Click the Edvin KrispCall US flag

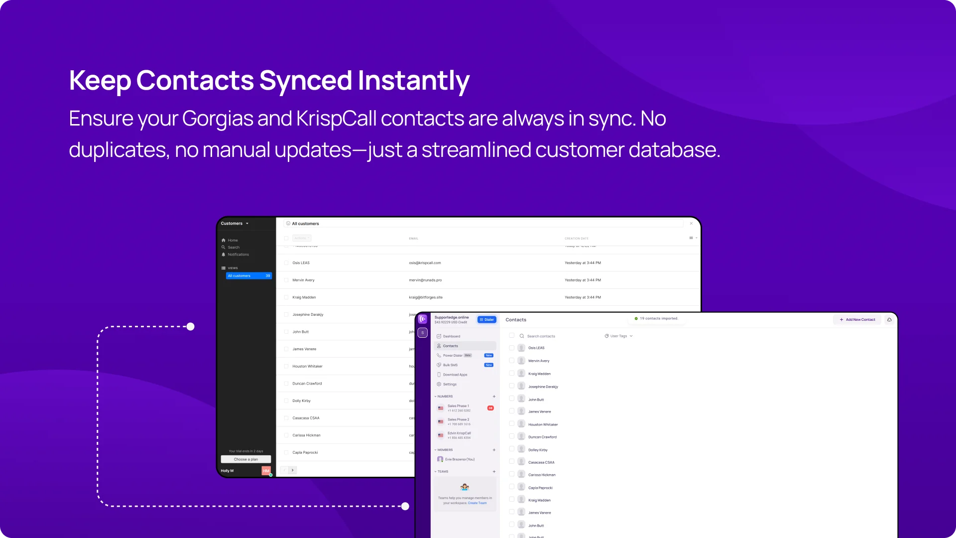[441, 435]
